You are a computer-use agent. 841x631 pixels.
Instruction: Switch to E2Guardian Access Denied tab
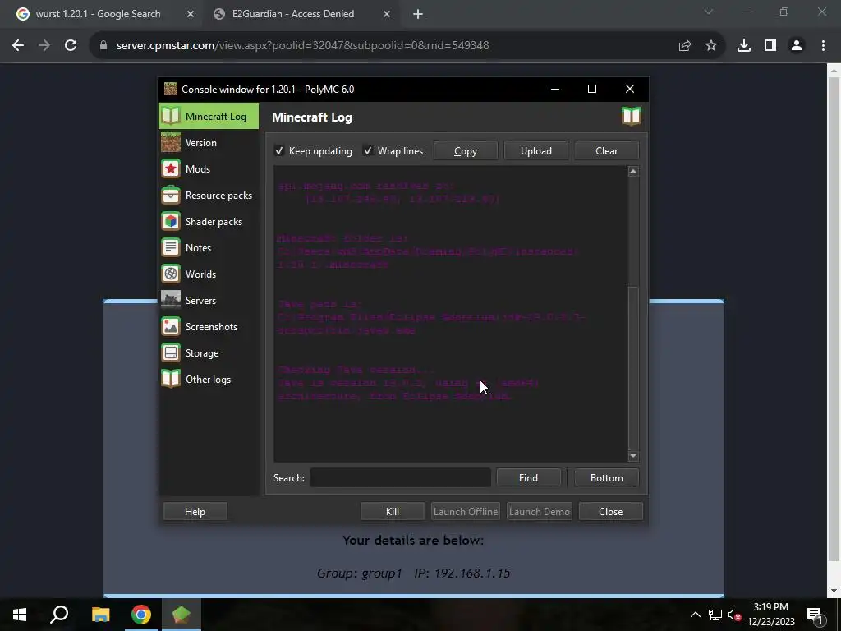pyautogui.click(x=293, y=14)
